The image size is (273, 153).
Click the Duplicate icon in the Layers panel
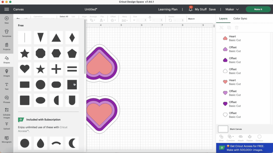coord(229,28)
